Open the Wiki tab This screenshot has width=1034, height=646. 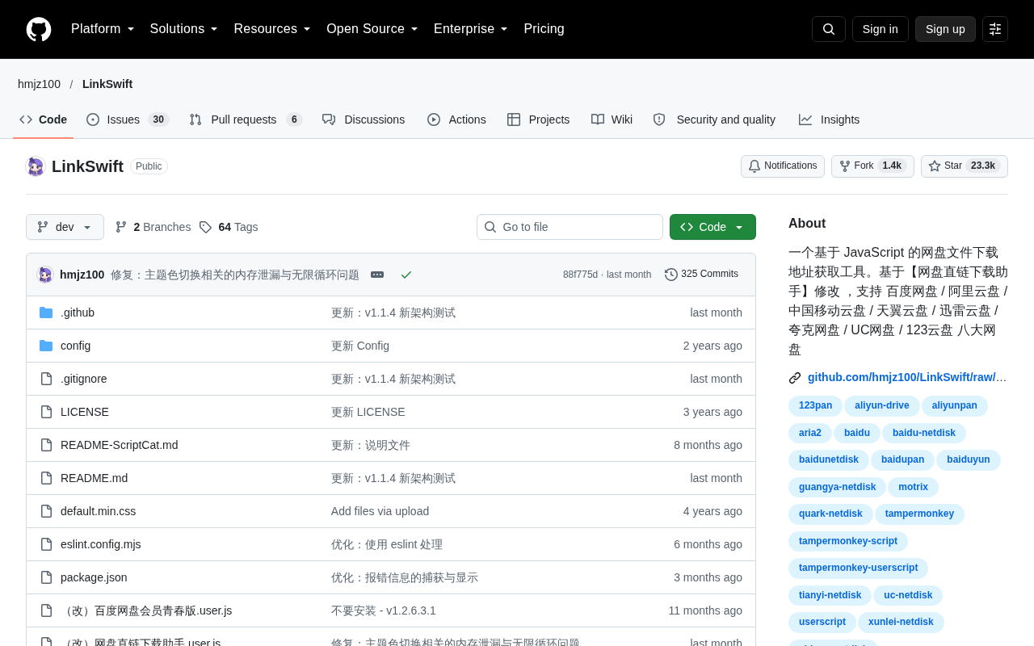coord(612,120)
